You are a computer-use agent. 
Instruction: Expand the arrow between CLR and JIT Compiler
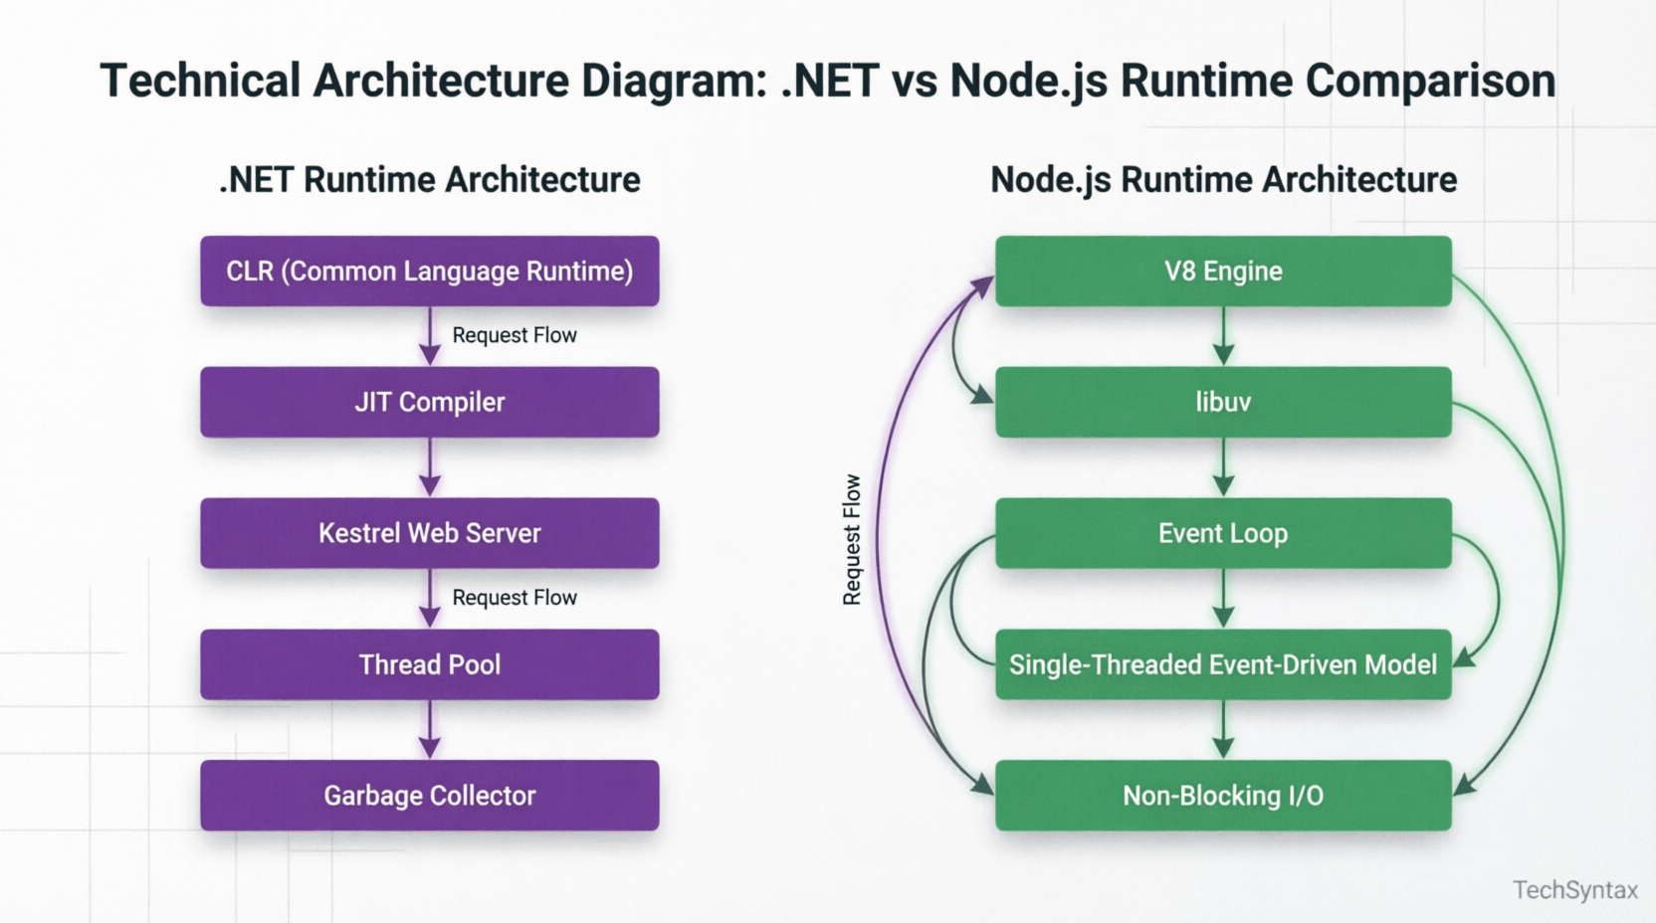430,338
